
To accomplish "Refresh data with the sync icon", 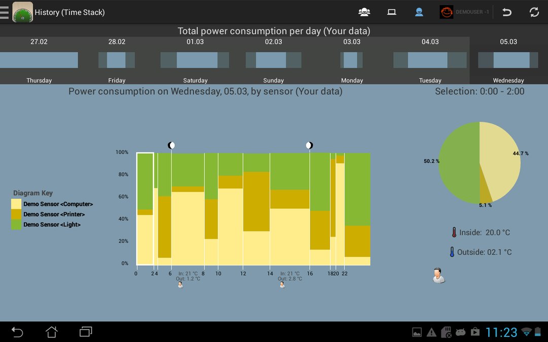I will [534, 12].
